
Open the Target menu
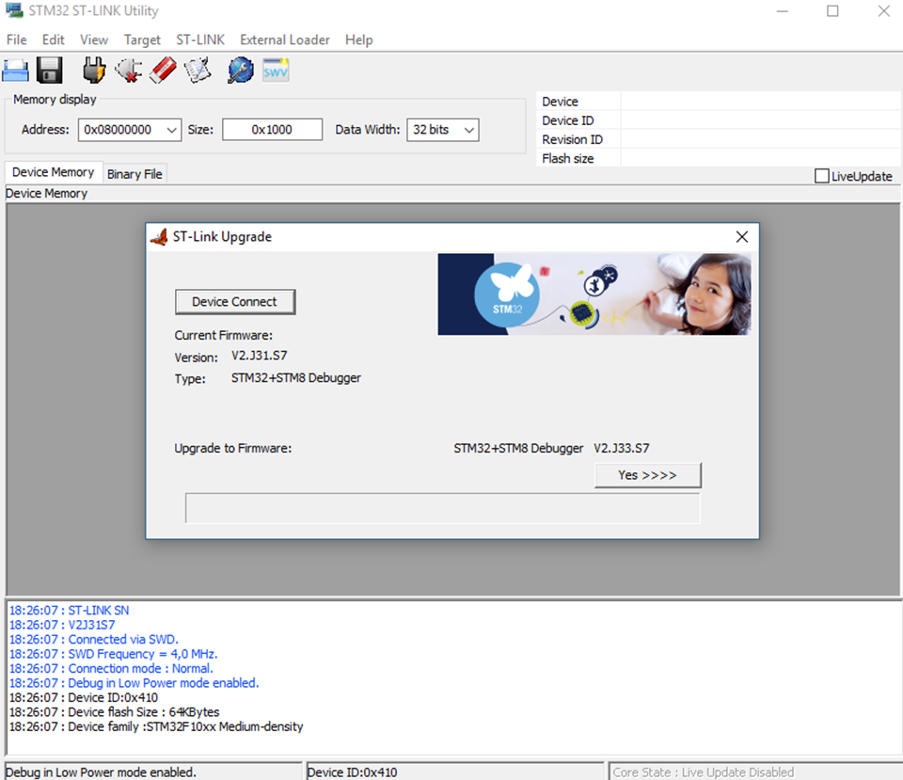click(142, 40)
